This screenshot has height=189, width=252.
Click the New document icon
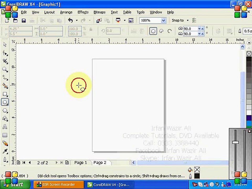7,20
